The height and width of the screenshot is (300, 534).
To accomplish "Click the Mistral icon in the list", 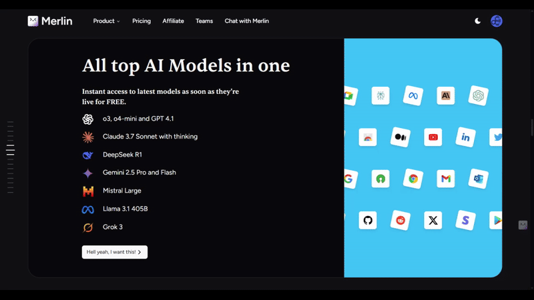I will coord(88,191).
